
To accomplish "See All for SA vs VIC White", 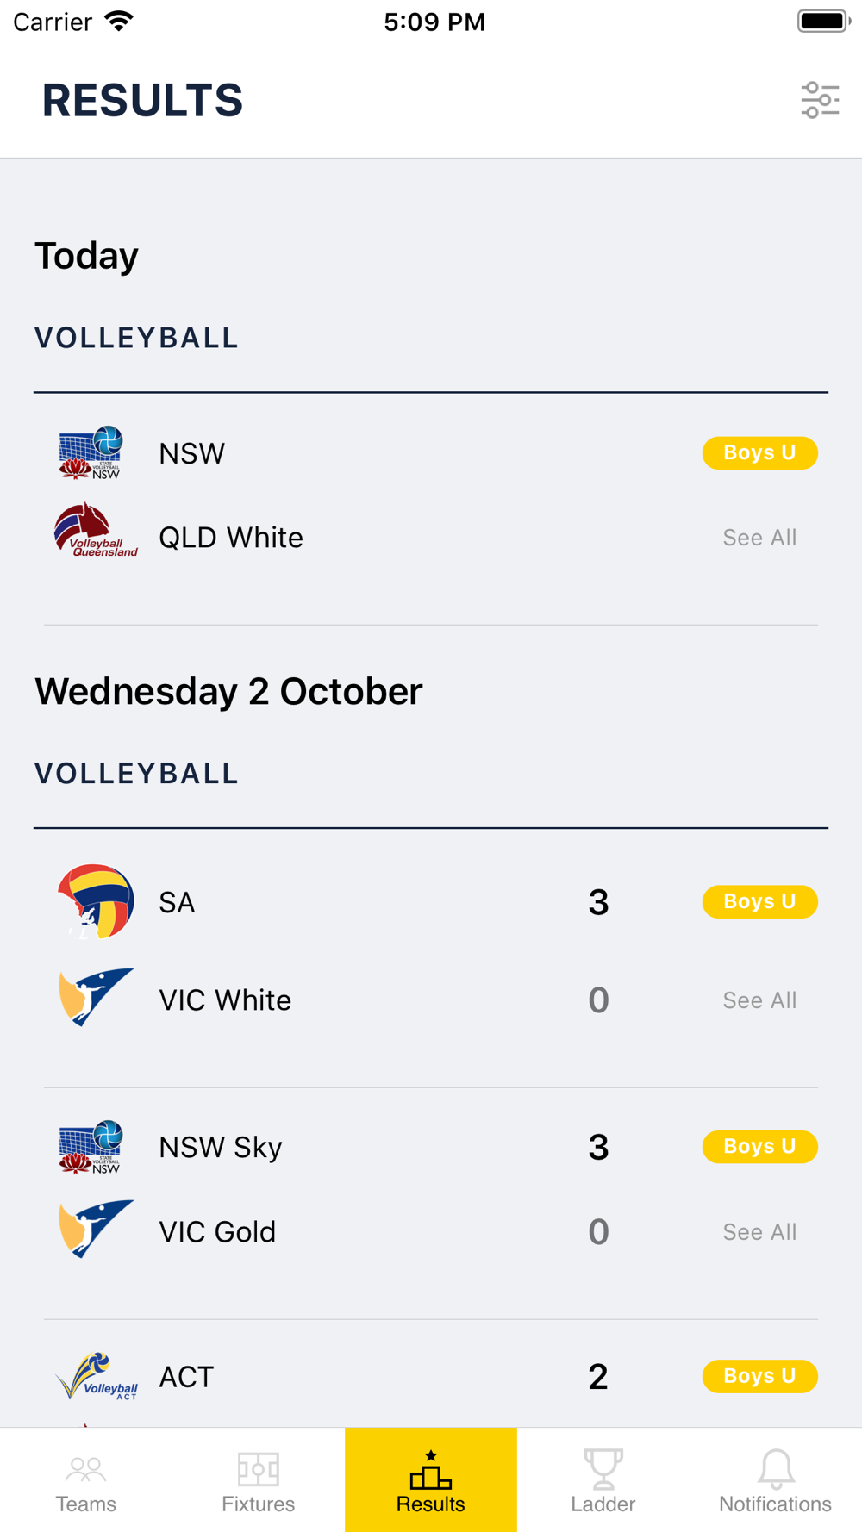I will 759,1000.
